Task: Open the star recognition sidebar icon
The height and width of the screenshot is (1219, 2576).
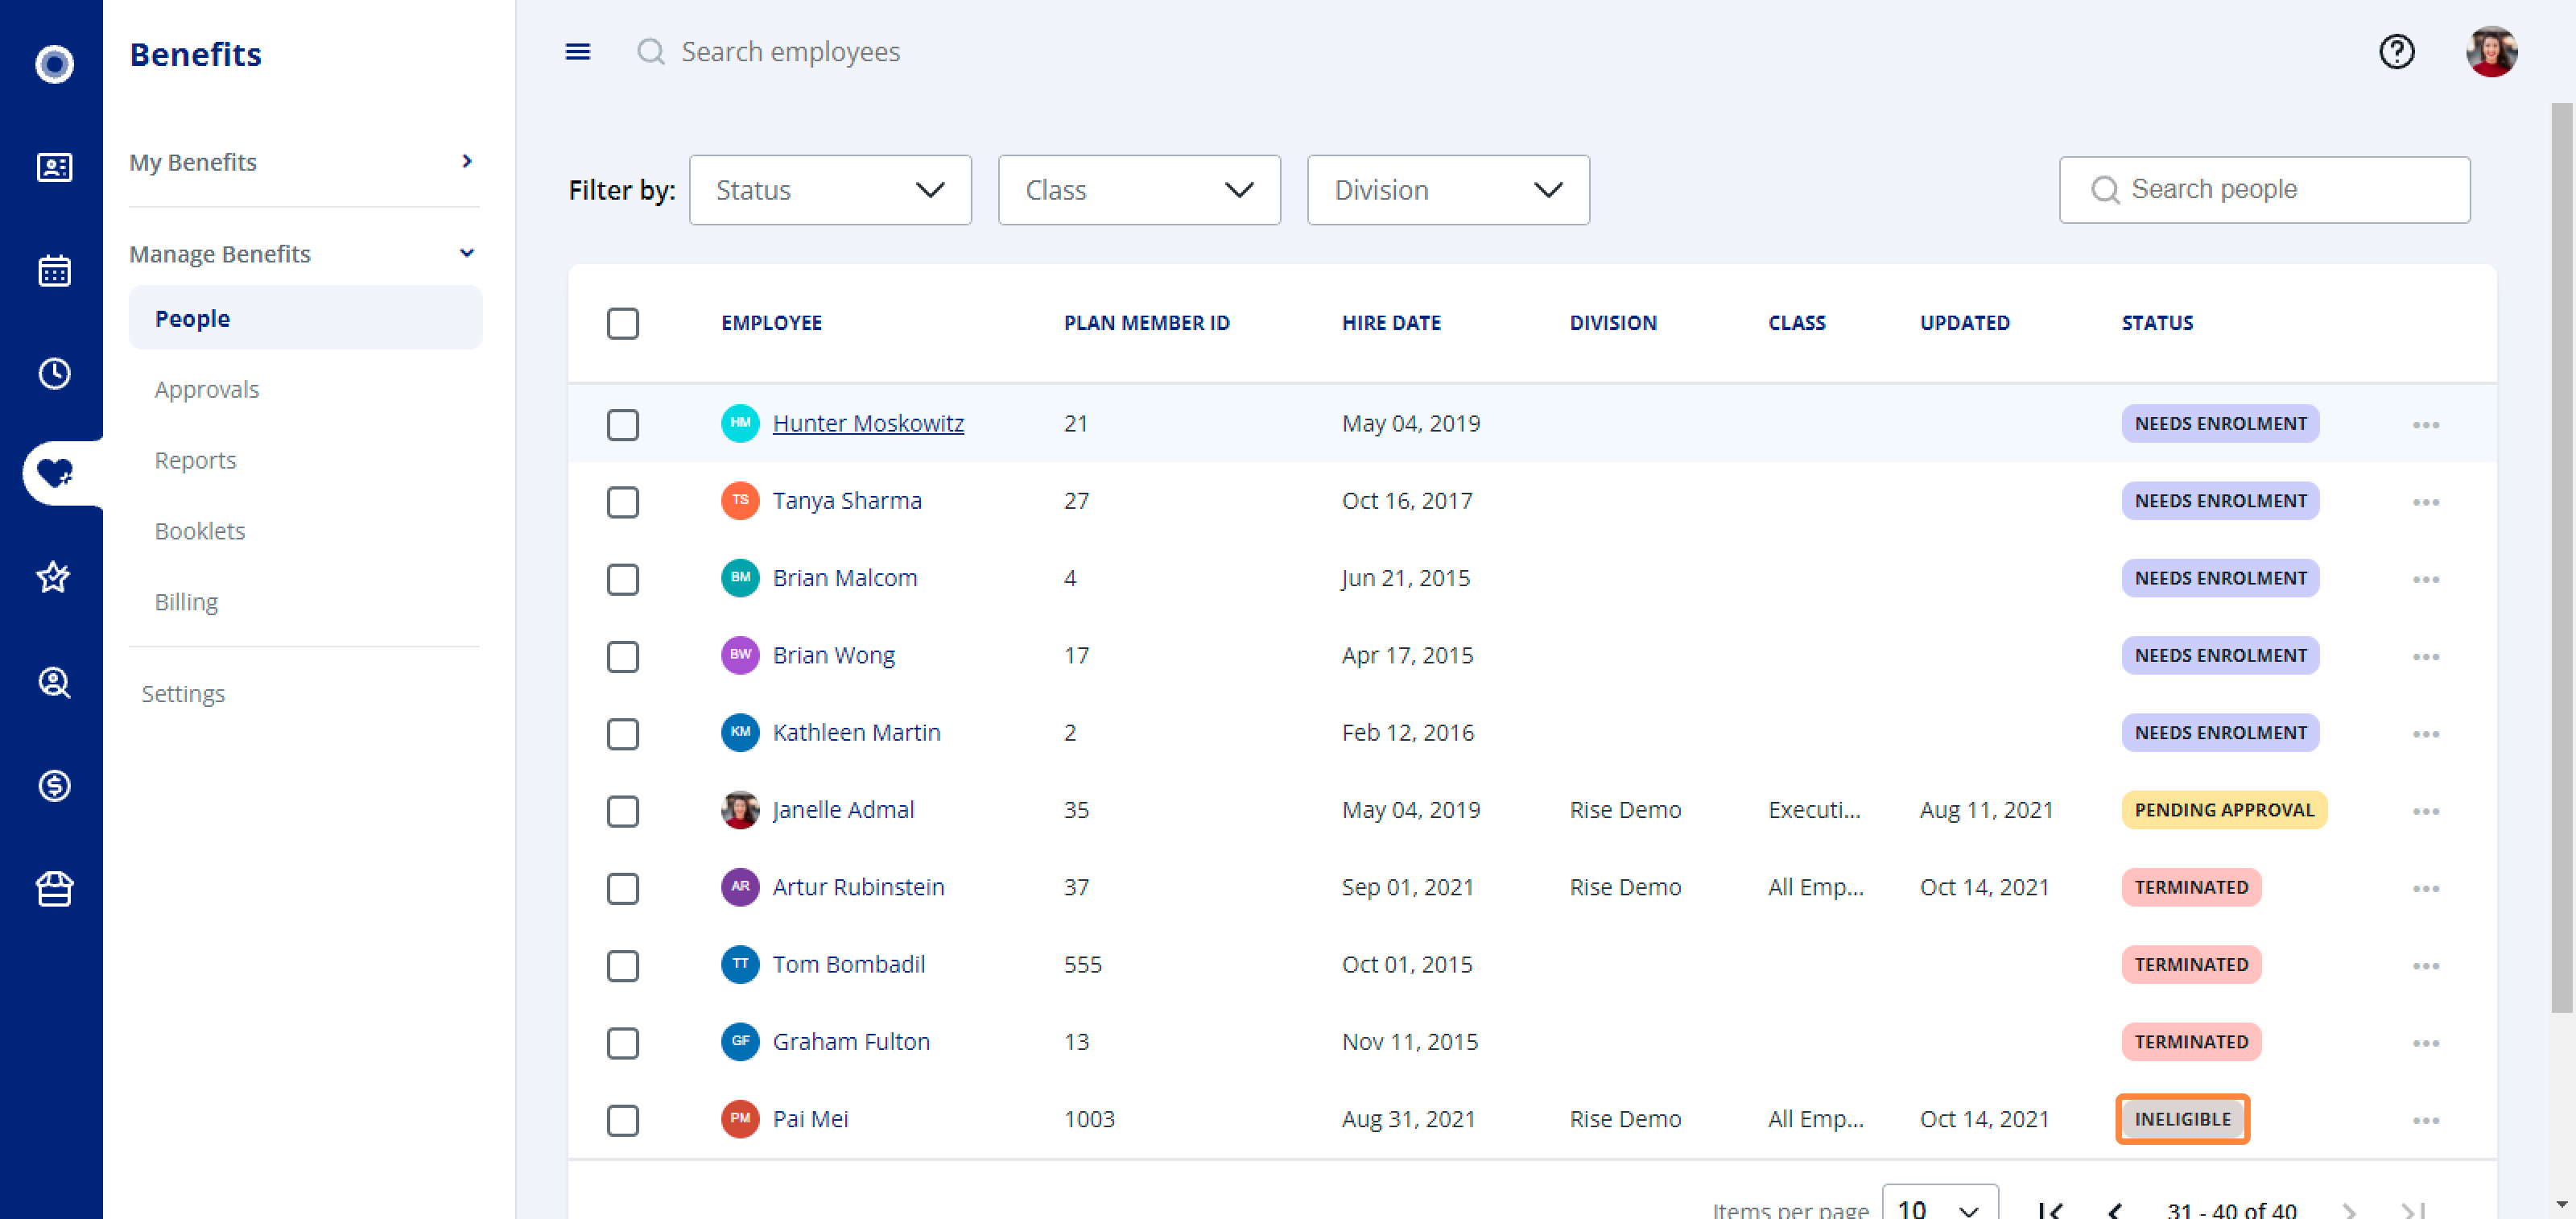Action: click(x=54, y=577)
